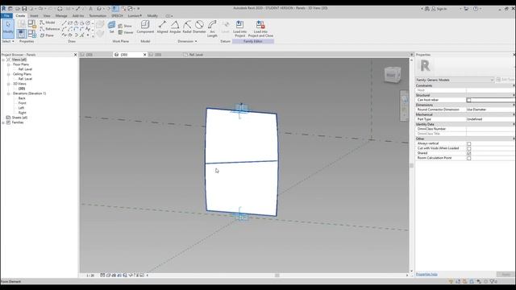Switch to the Modify ribbon tab
The height and width of the screenshot is (290, 516).
click(152, 16)
